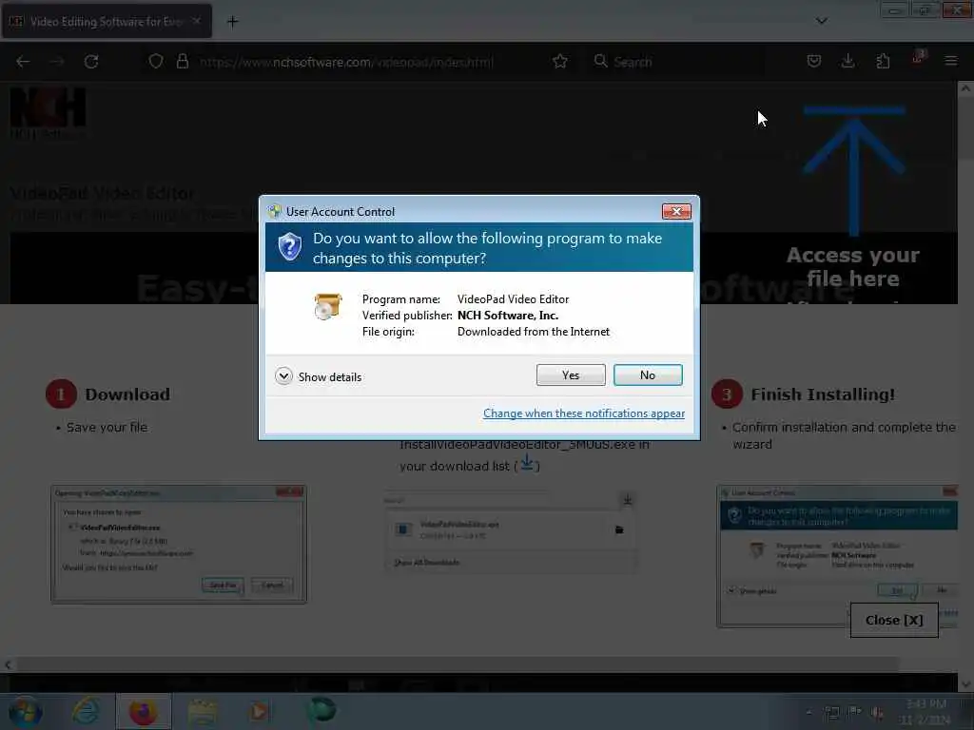Show hidden system tray icons
This screenshot has width=974, height=730.
tap(808, 713)
